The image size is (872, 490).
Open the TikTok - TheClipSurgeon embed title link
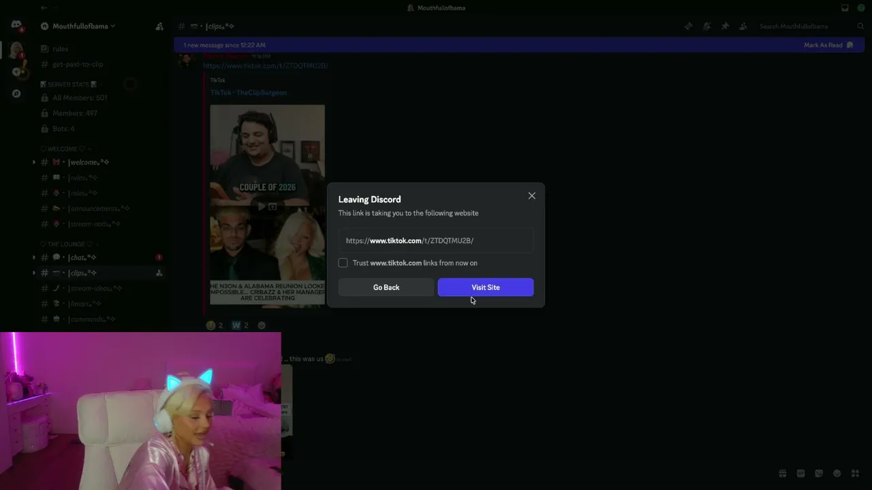point(249,93)
